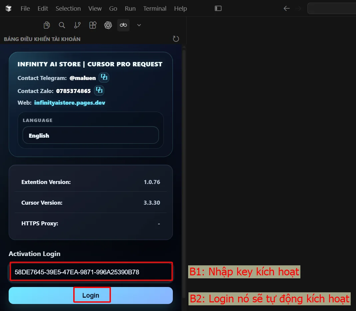Click the Cursor Version value 3.3.30

point(152,203)
